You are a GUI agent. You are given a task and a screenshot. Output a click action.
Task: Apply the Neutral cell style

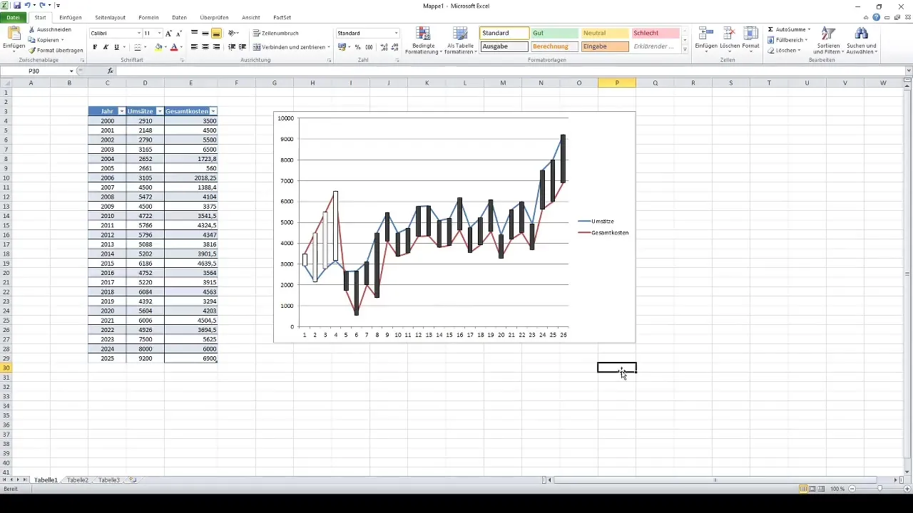pos(605,33)
